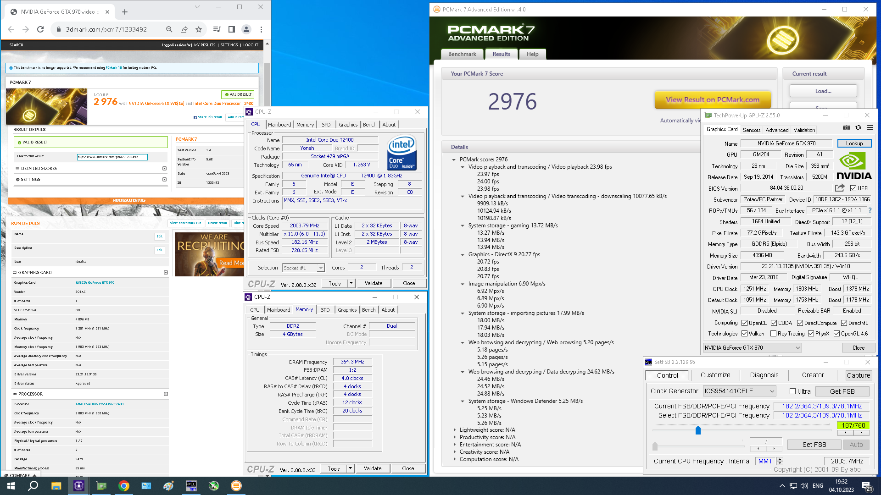Open the Socket #1 selection dropdown in CPU-Z
Viewport: 881px width, 495px height.
(303, 268)
